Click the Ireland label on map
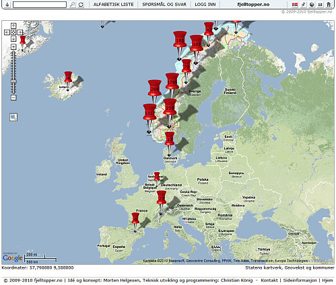 click(102, 174)
